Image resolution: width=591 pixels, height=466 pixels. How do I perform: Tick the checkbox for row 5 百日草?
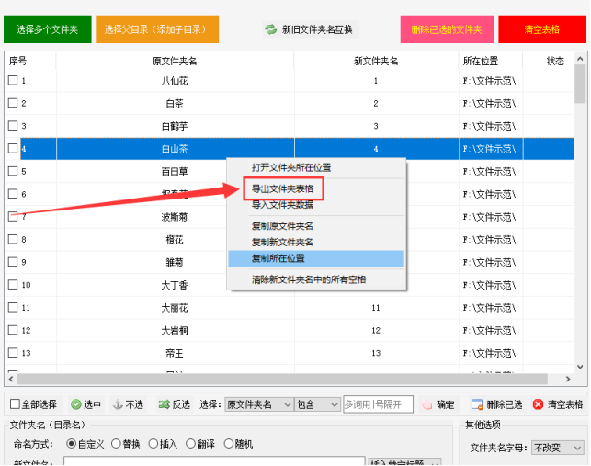[x=13, y=171]
